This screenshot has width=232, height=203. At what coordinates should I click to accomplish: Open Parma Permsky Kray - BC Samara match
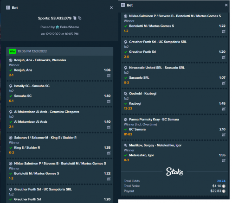coord(154,119)
